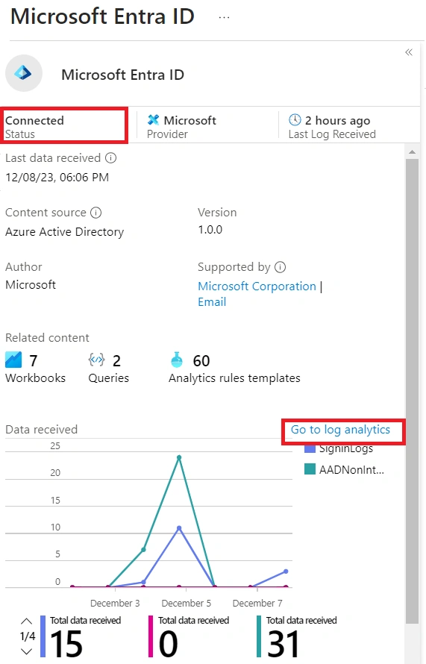
Task: Click the clock icon for last log
Action: click(295, 120)
